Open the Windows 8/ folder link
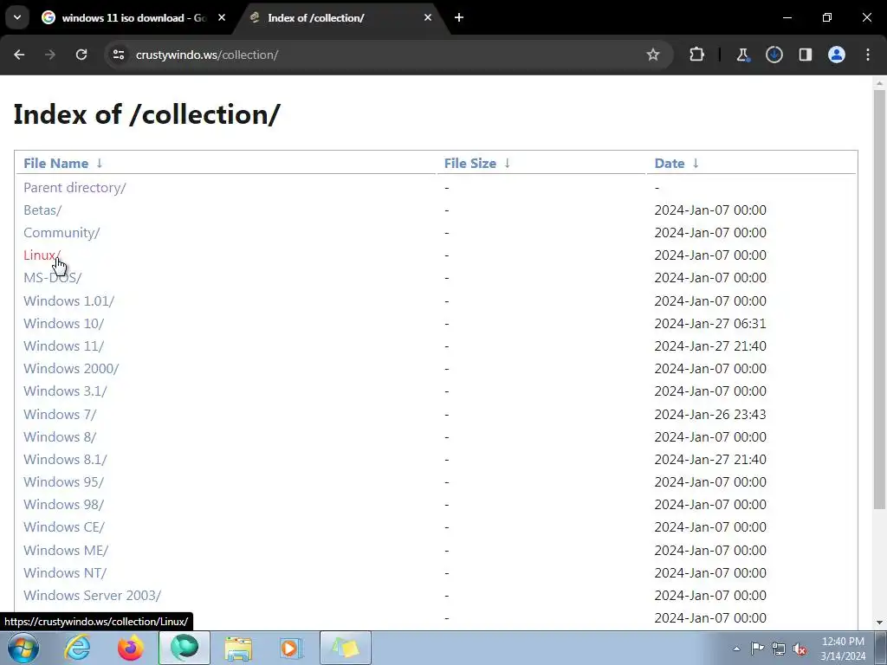The image size is (887, 665). pyautogui.click(x=60, y=437)
